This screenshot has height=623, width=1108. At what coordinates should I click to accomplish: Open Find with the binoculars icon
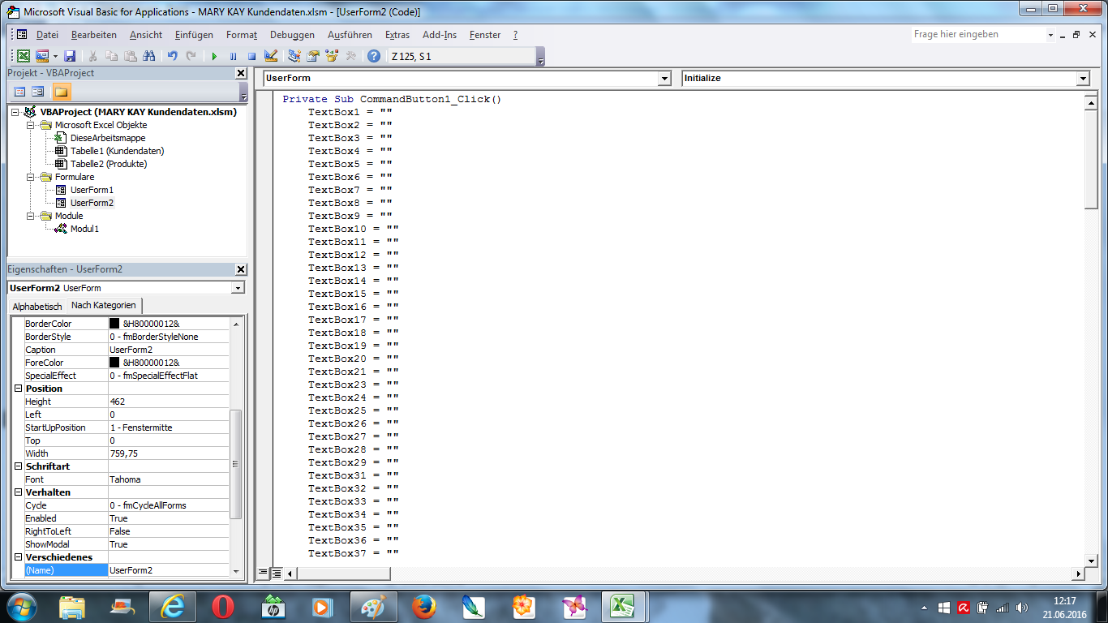(148, 56)
